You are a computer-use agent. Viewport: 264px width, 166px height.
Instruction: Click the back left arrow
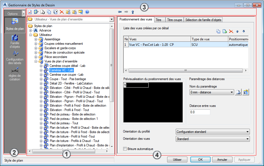120,12
